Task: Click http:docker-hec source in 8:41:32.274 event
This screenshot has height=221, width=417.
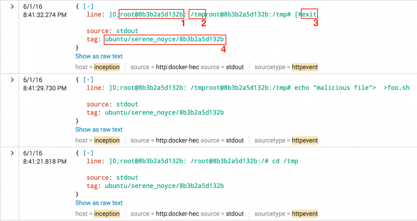Action: point(177,67)
